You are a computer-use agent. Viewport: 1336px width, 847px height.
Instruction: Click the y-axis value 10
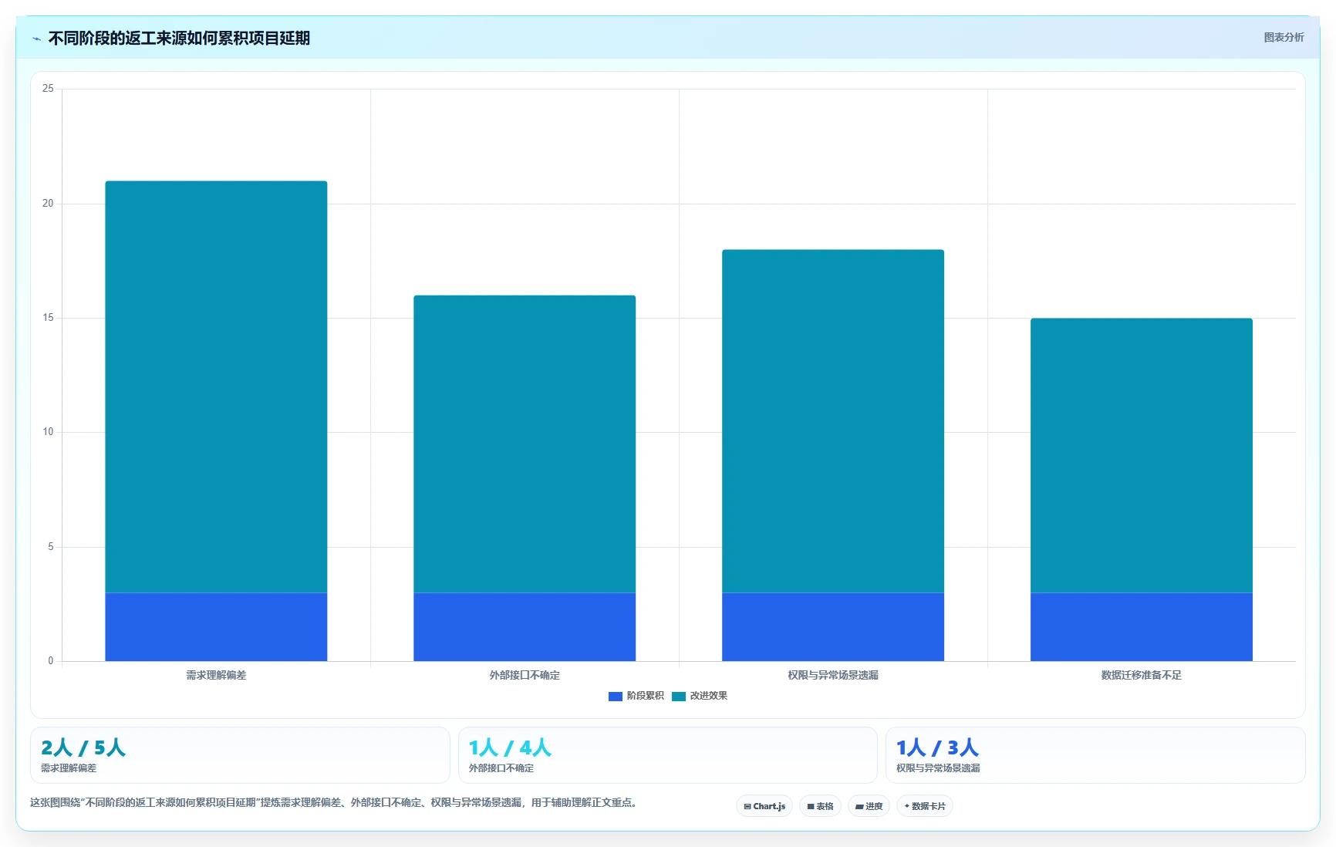click(48, 432)
